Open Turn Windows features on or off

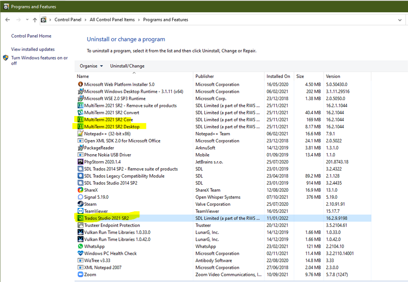click(x=39, y=60)
